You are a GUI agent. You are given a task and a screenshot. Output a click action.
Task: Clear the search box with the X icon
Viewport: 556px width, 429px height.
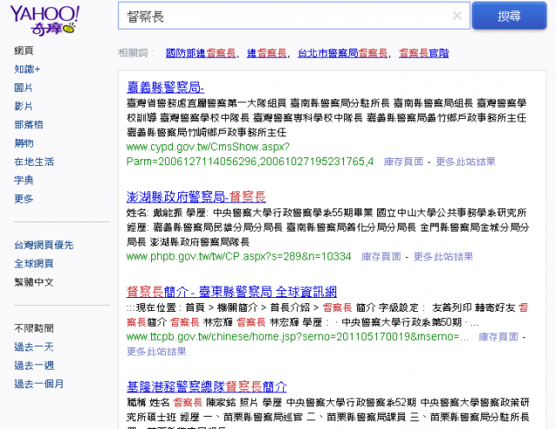coord(457,16)
